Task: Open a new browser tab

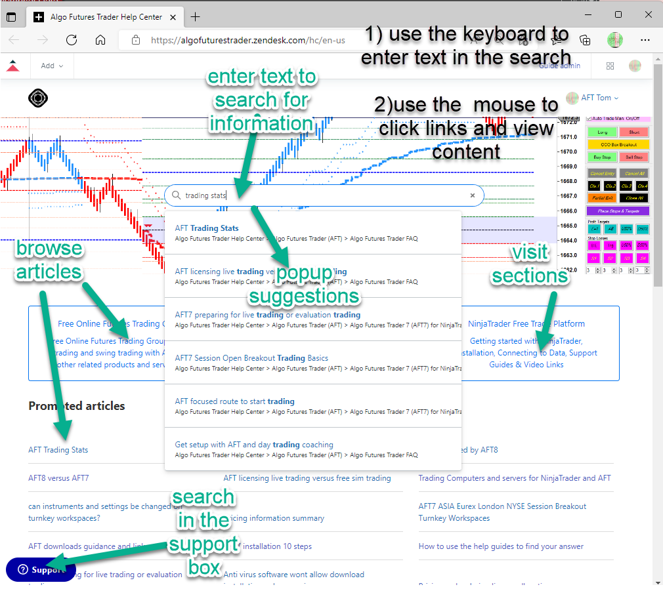Action: (x=195, y=17)
